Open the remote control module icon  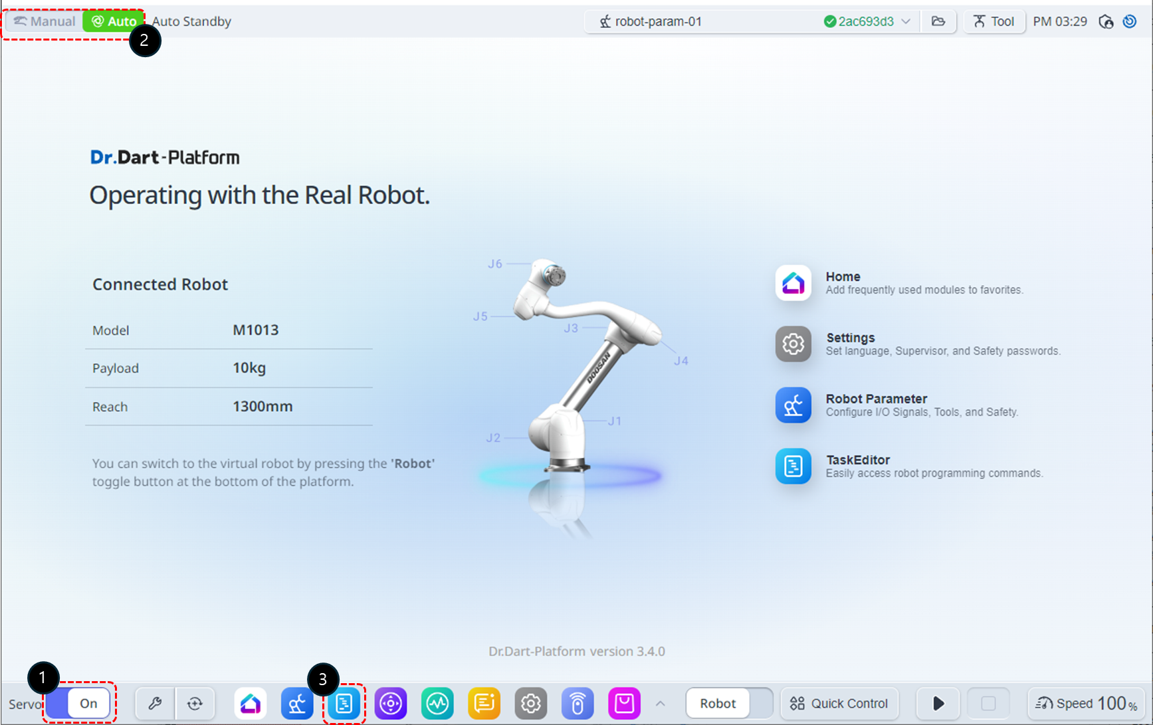pos(577,703)
